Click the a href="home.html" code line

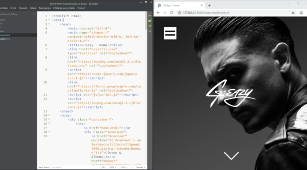(107, 128)
